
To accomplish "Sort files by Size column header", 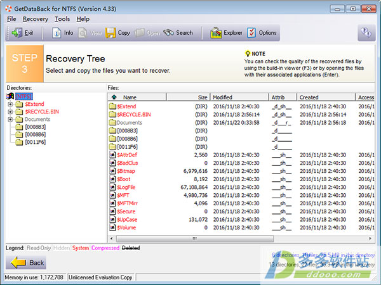I will click(x=188, y=97).
